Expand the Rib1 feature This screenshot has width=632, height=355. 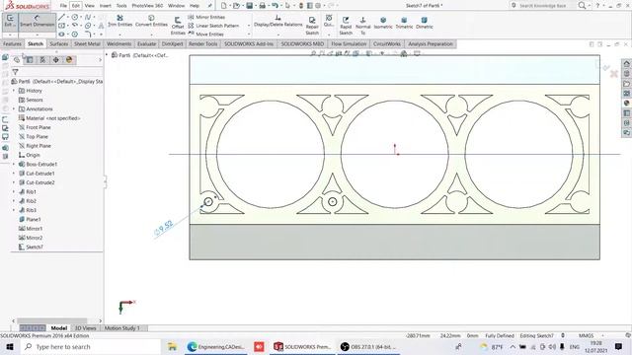(x=14, y=192)
